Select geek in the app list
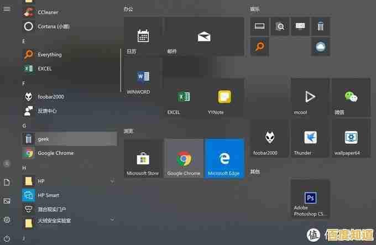The height and width of the screenshot is (245, 376). pyautogui.click(x=69, y=139)
